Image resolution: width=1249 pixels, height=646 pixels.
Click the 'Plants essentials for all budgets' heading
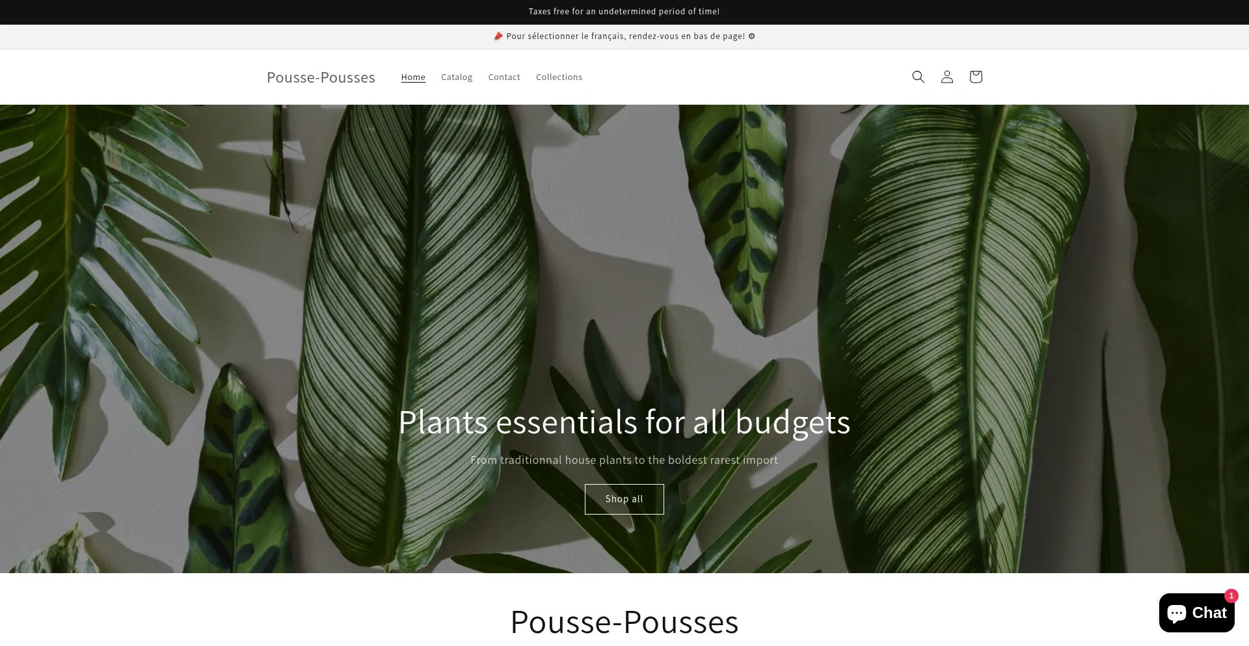coord(624,422)
